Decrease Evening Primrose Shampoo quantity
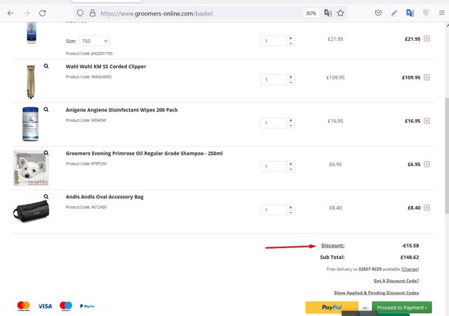Viewport: 449px width, 316px height. (290, 169)
